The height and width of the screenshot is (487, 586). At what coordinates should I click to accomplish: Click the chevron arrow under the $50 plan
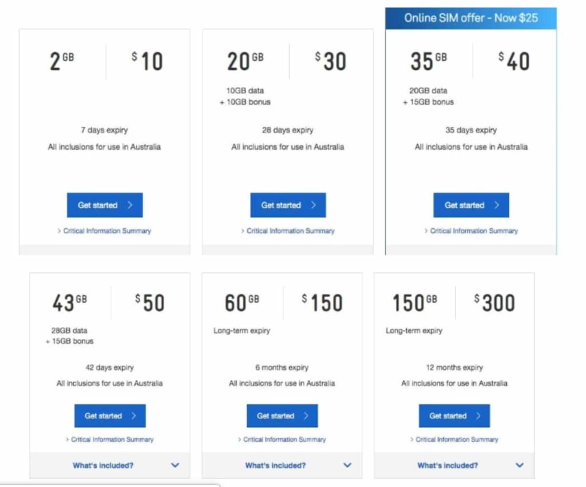175,465
